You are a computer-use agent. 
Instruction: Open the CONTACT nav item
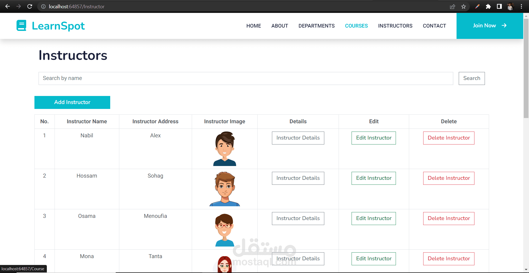pos(434,26)
